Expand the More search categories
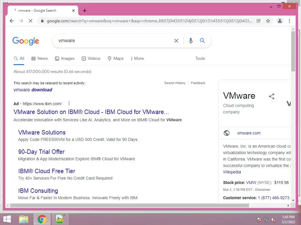This screenshot has height=225, width=301. [137, 58]
